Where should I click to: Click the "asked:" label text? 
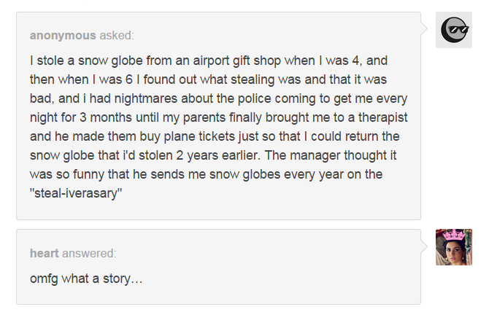(117, 35)
